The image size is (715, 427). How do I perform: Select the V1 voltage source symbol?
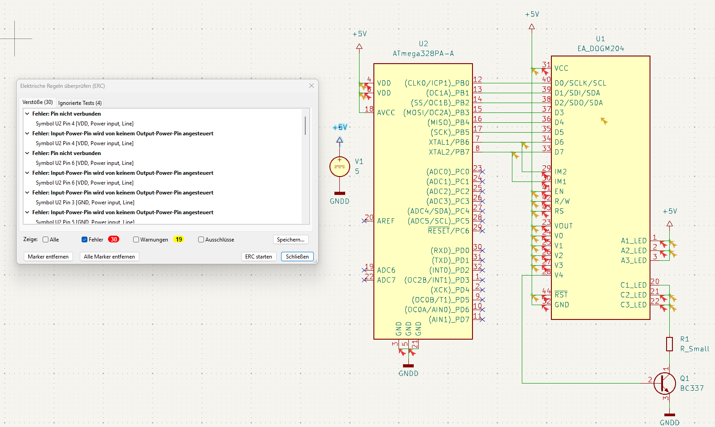coord(339,167)
